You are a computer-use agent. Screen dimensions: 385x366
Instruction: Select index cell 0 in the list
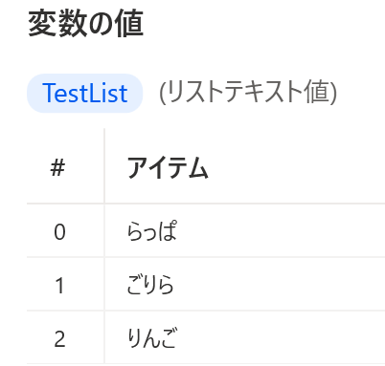tap(59, 232)
